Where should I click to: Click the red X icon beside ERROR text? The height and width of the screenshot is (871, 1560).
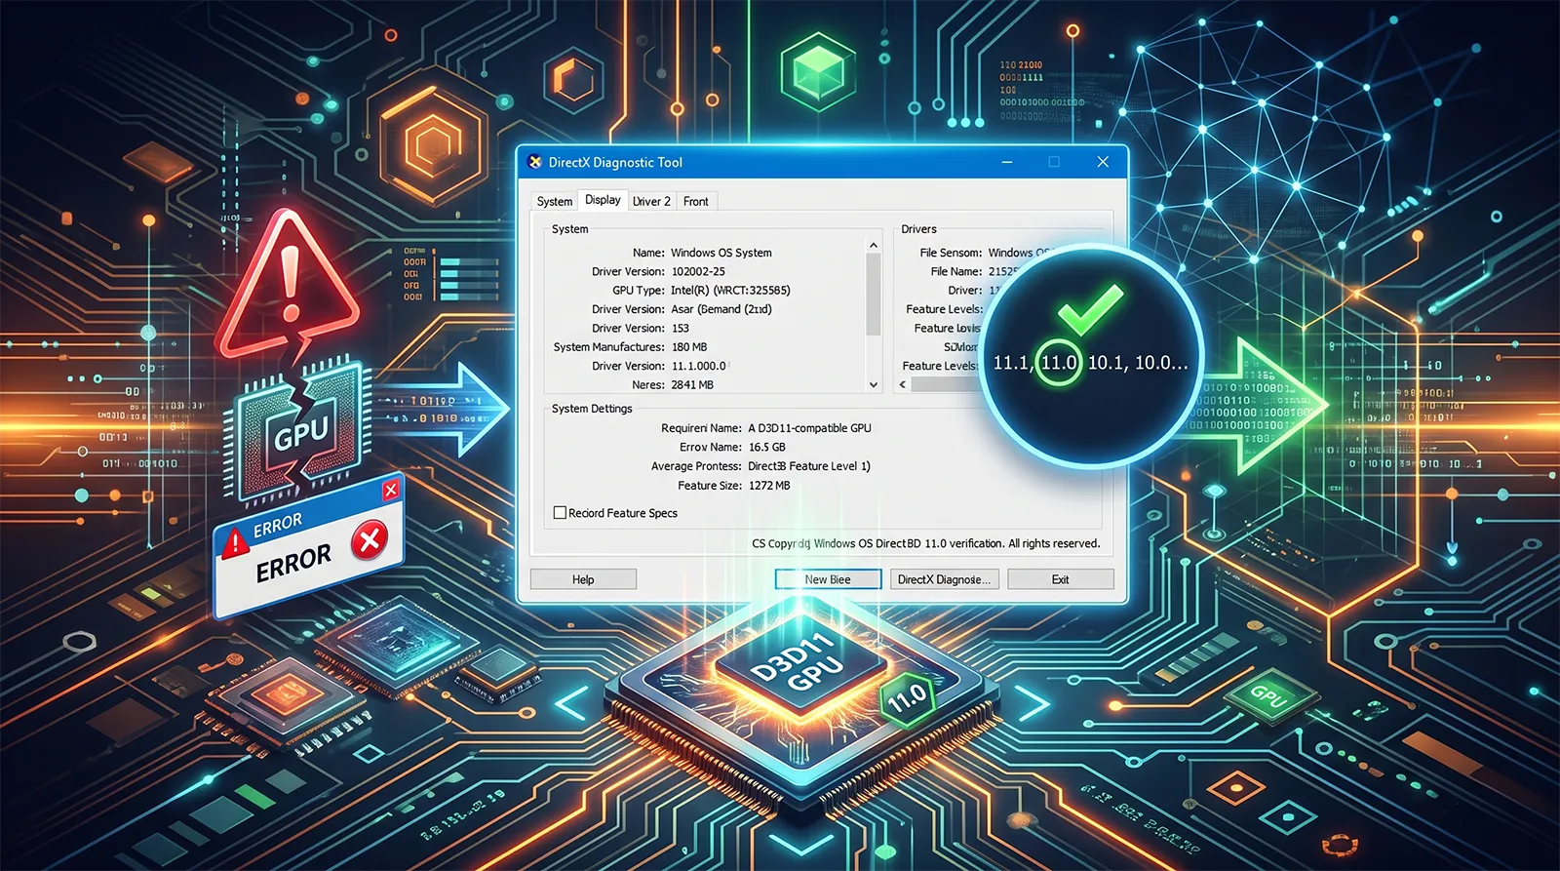pyautogui.click(x=370, y=539)
